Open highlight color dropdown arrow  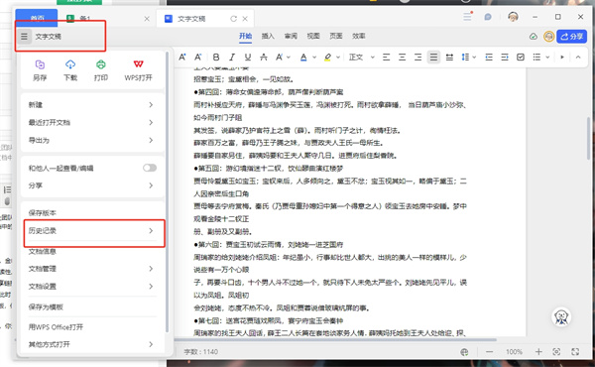[338, 58]
